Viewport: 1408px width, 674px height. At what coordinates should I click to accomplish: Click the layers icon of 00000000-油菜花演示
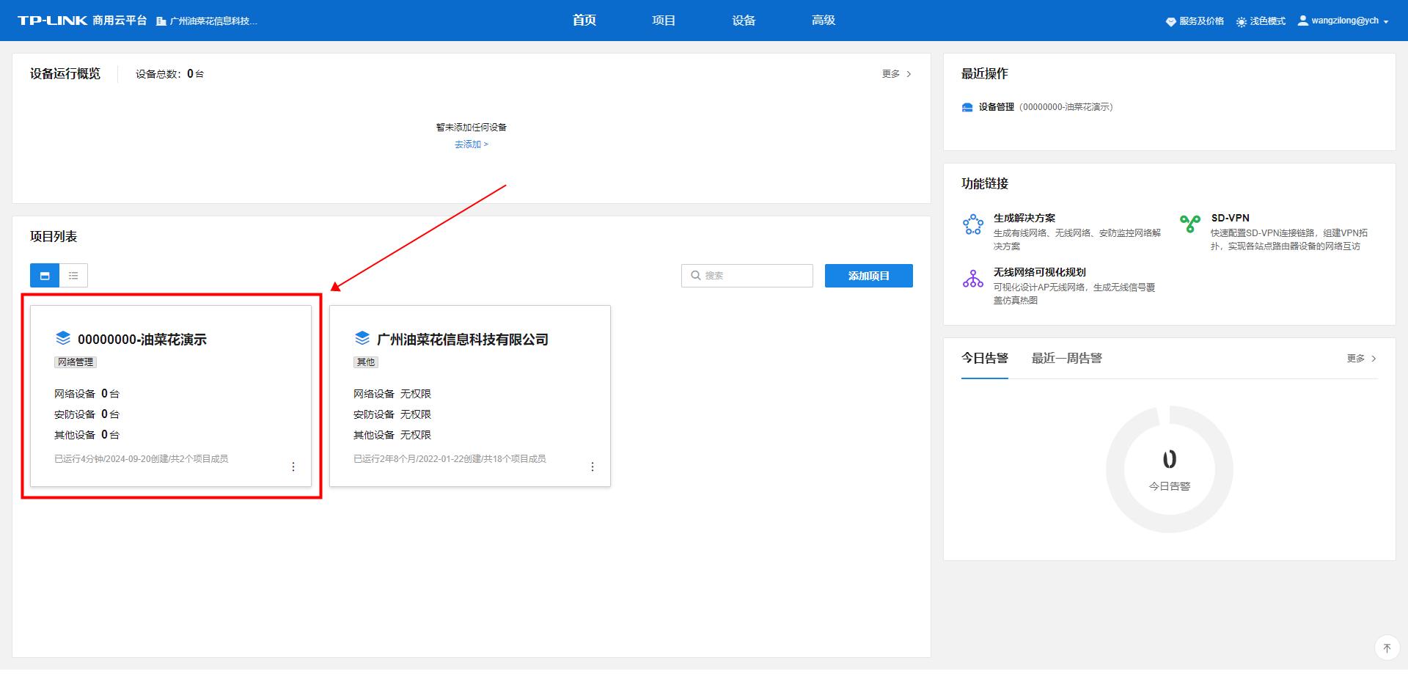[63, 338]
